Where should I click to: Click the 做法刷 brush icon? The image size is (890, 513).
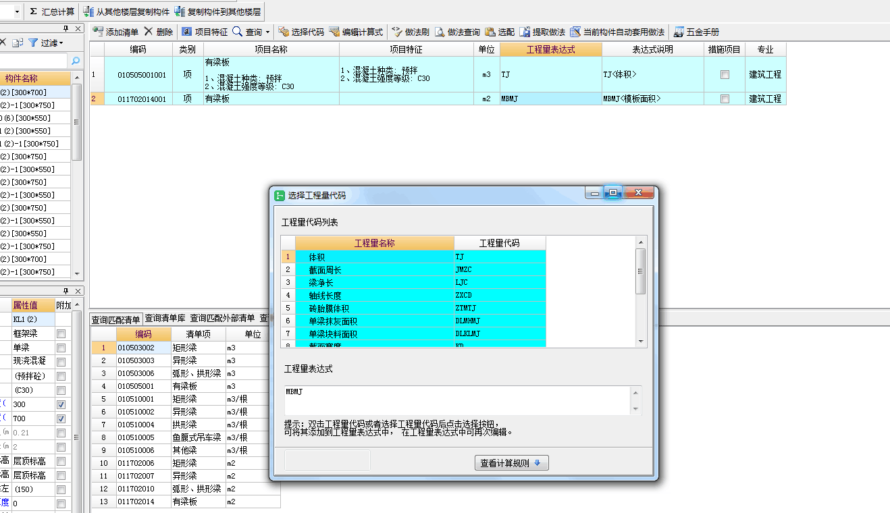(398, 32)
